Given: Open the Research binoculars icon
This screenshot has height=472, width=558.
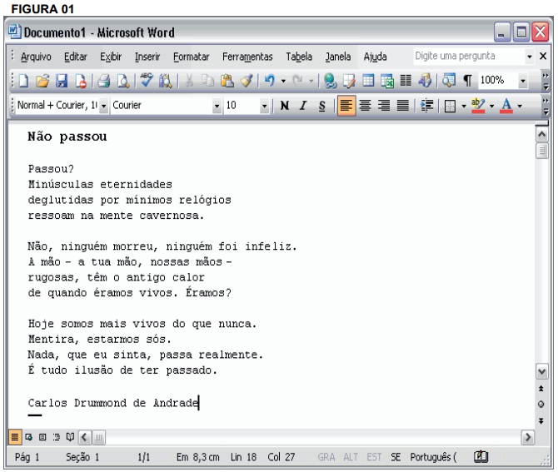Looking at the screenshot, I should (x=165, y=81).
